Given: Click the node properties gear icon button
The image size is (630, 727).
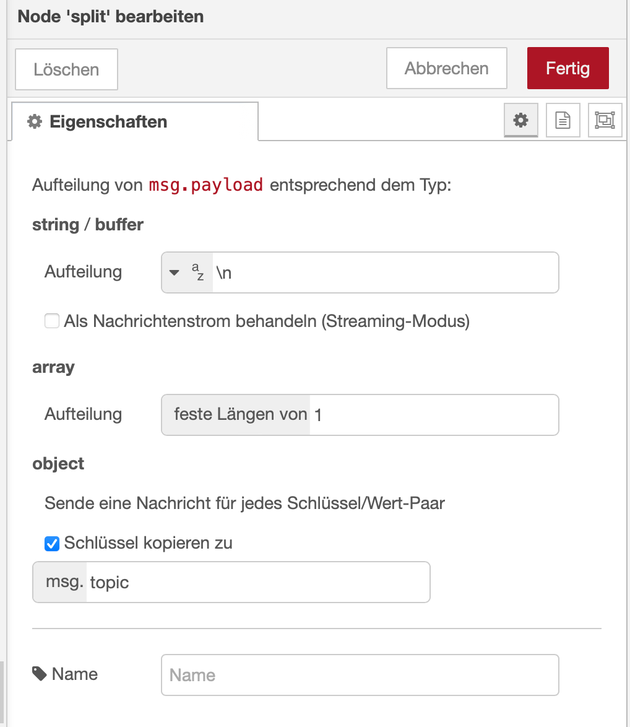Looking at the screenshot, I should [x=521, y=120].
